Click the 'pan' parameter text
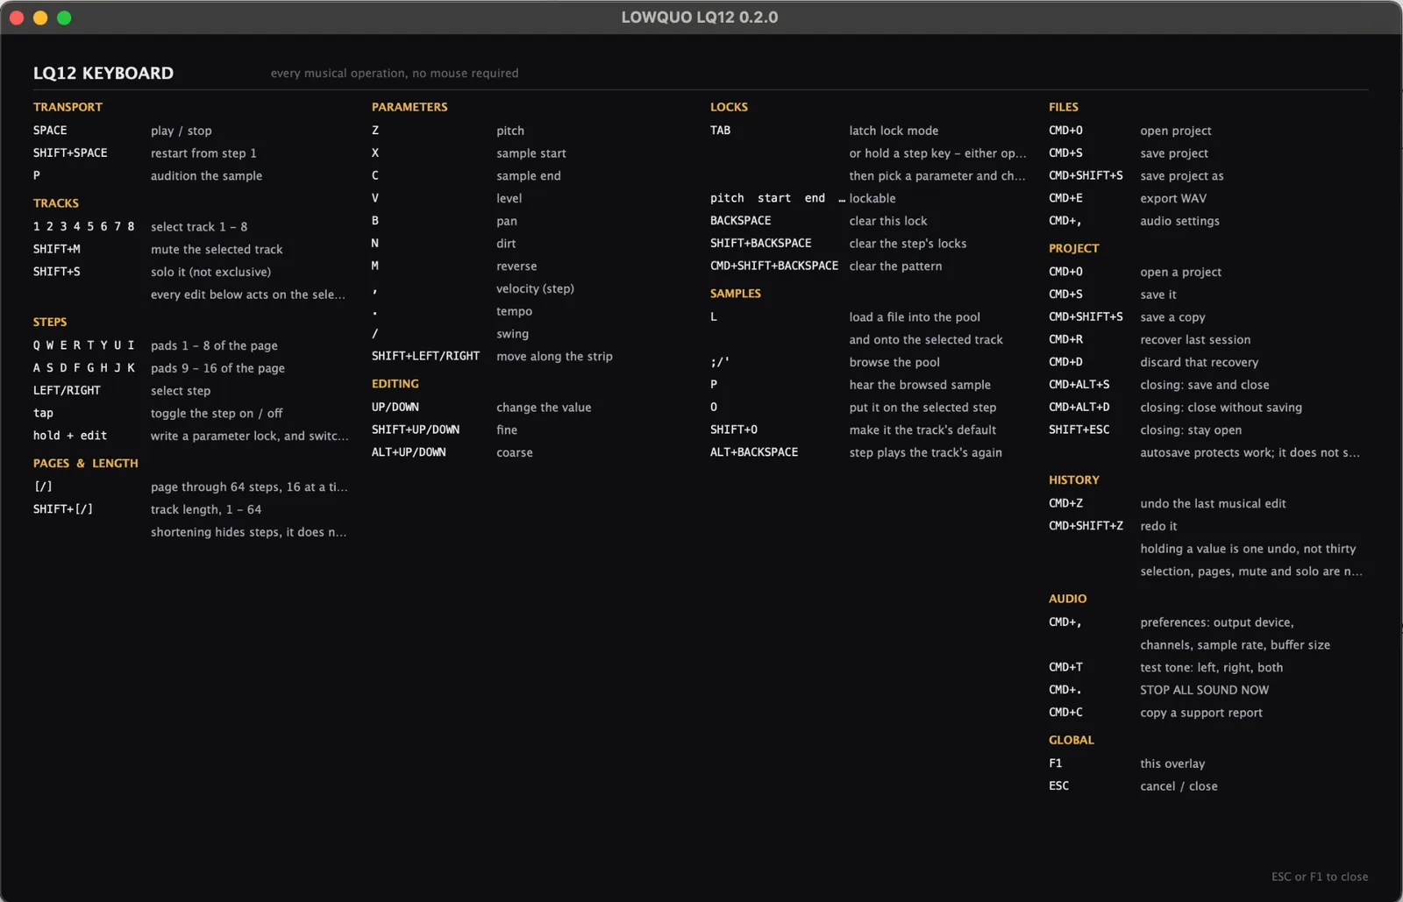1403x902 pixels. (x=507, y=221)
